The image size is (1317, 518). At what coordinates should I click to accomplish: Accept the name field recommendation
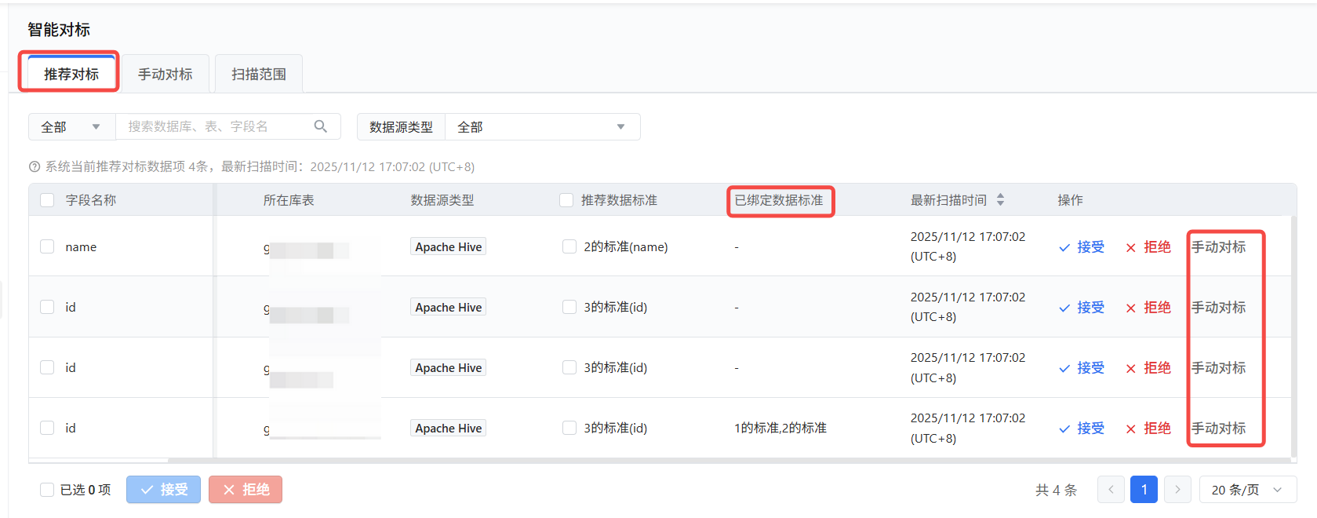[1082, 247]
